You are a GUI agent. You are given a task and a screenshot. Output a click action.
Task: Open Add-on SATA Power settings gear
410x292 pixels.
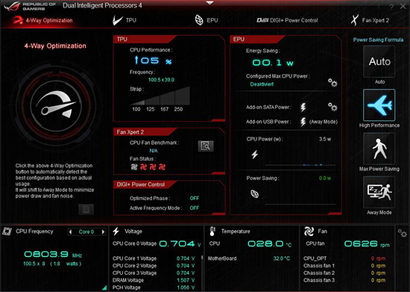click(332, 107)
